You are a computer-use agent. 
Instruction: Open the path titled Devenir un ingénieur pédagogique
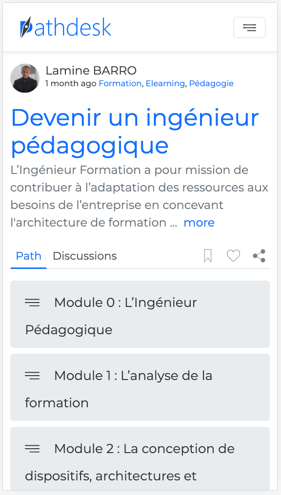pyautogui.click(x=135, y=132)
